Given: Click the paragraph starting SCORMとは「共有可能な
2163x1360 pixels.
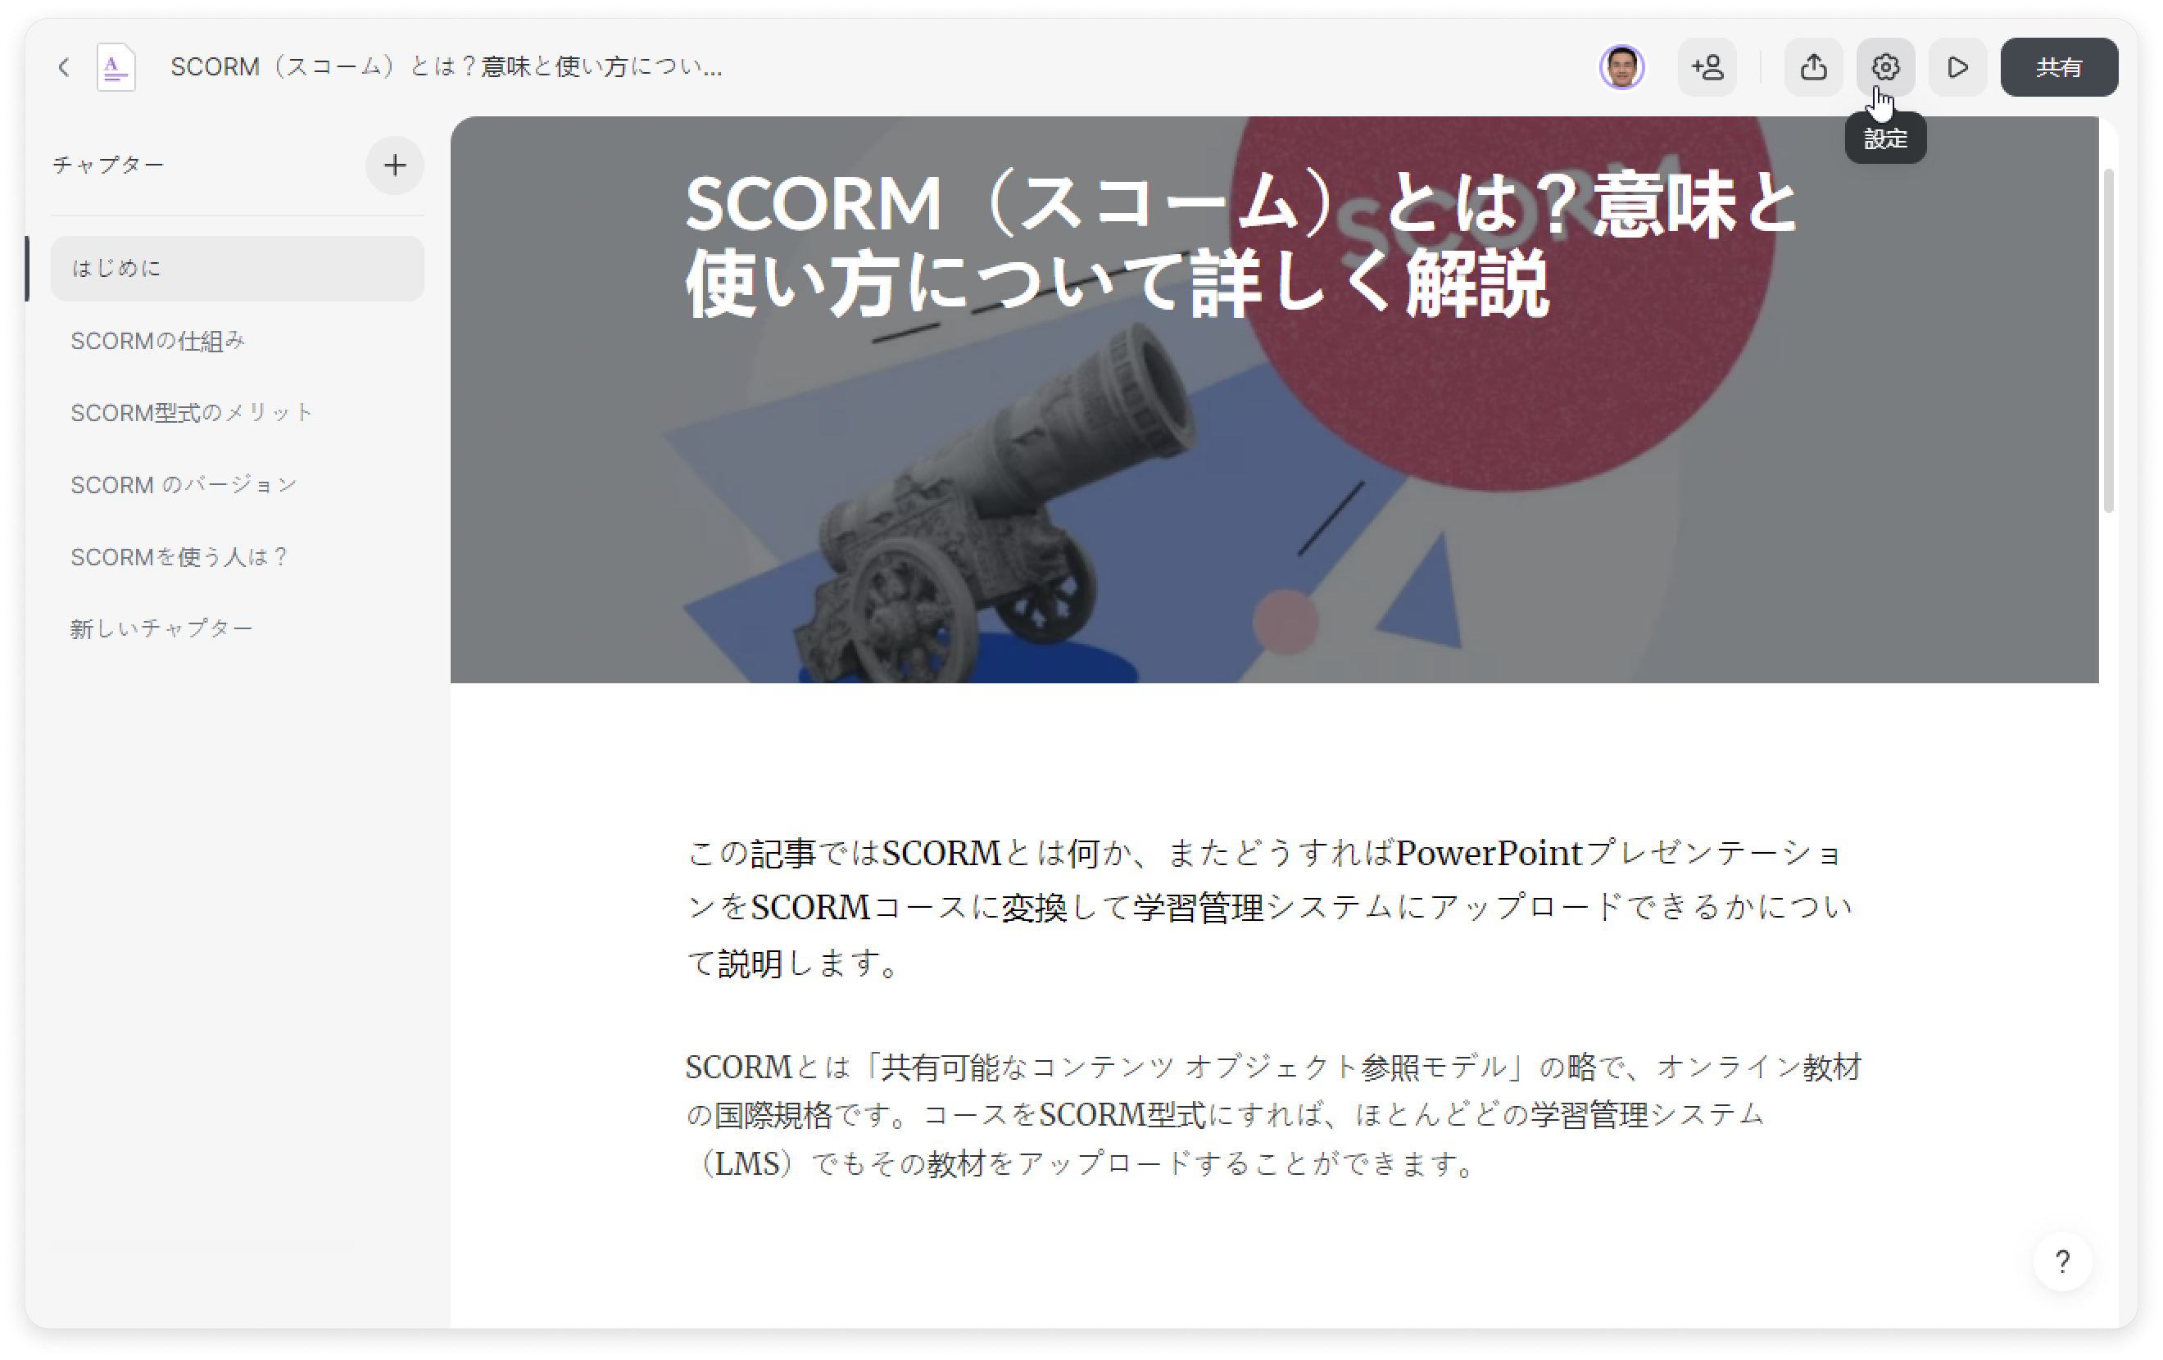Looking at the screenshot, I should [x=1274, y=1115].
